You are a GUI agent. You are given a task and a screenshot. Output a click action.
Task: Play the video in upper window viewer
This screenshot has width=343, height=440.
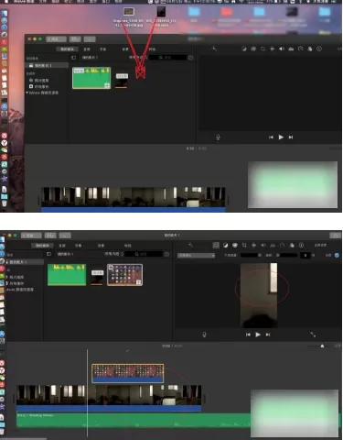281,137
